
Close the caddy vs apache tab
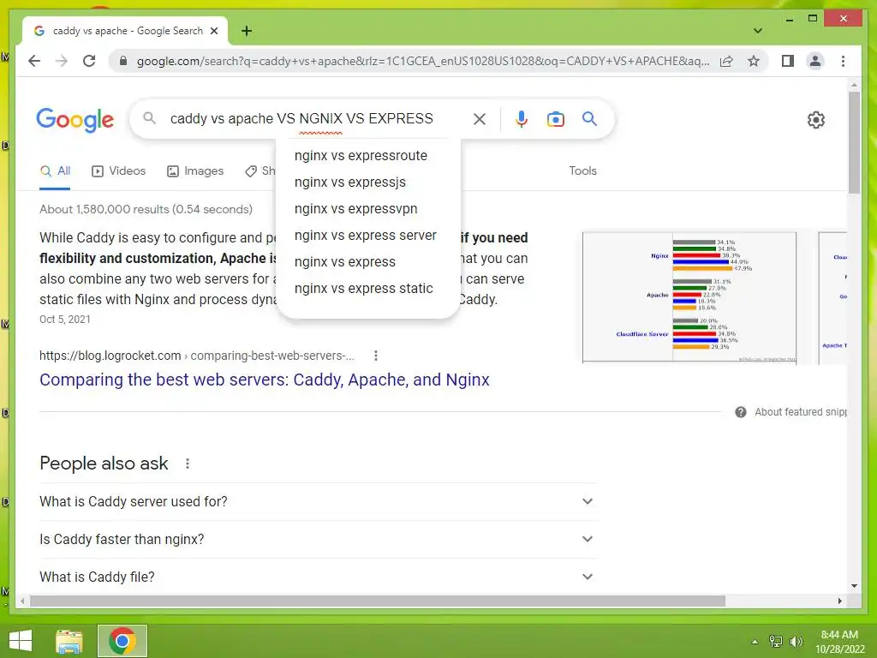[x=213, y=31]
